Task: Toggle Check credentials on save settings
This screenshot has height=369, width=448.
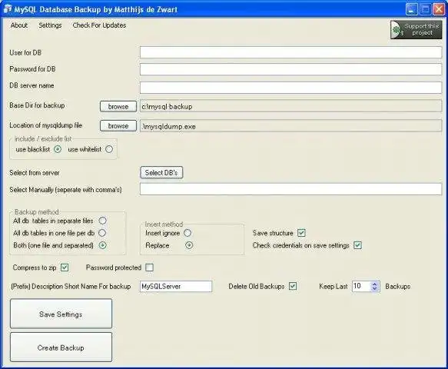Action: [x=358, y=245]
